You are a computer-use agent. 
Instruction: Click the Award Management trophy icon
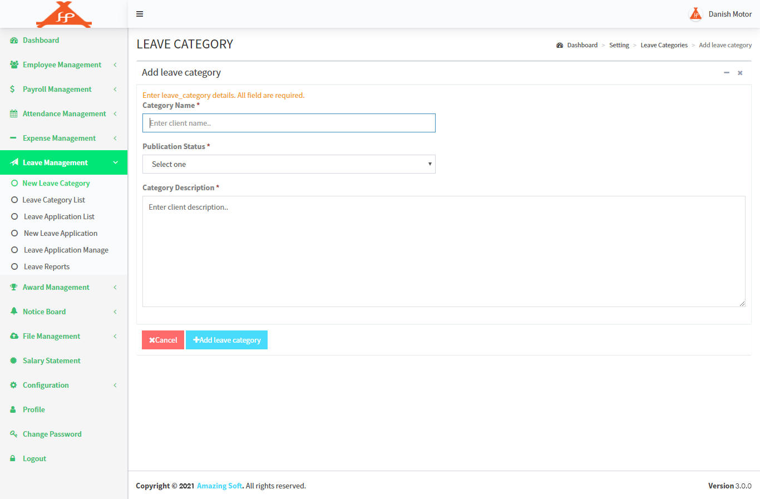click(14, 288)
